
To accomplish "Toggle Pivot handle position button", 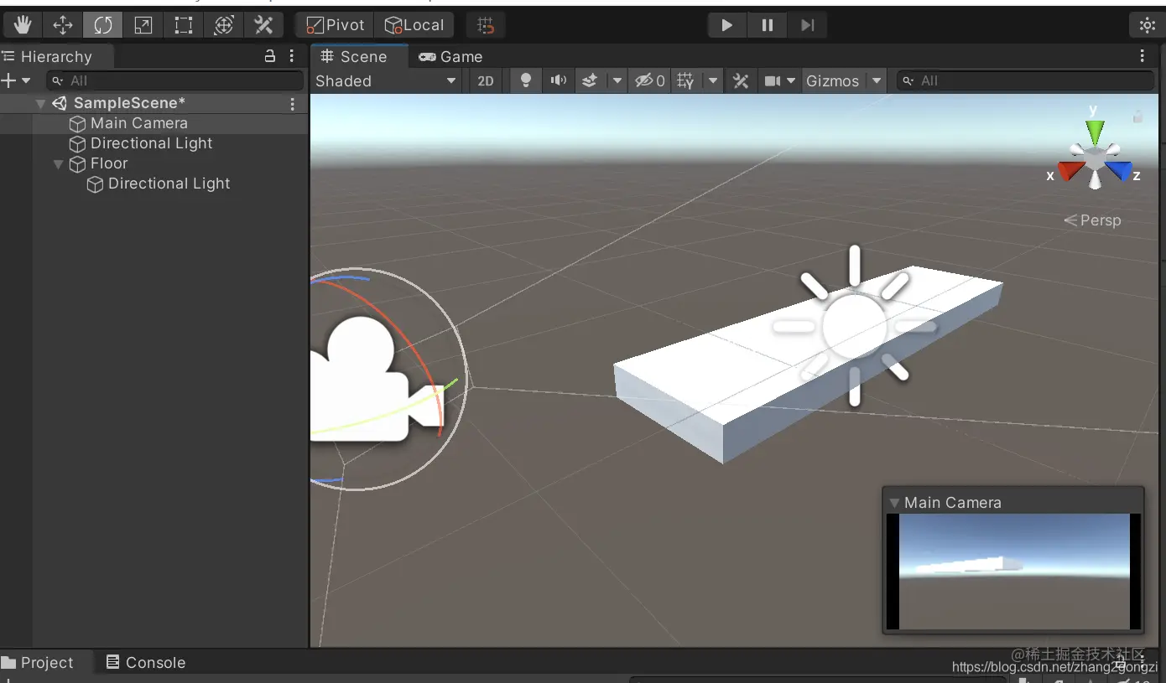I will tap(336, 25).
